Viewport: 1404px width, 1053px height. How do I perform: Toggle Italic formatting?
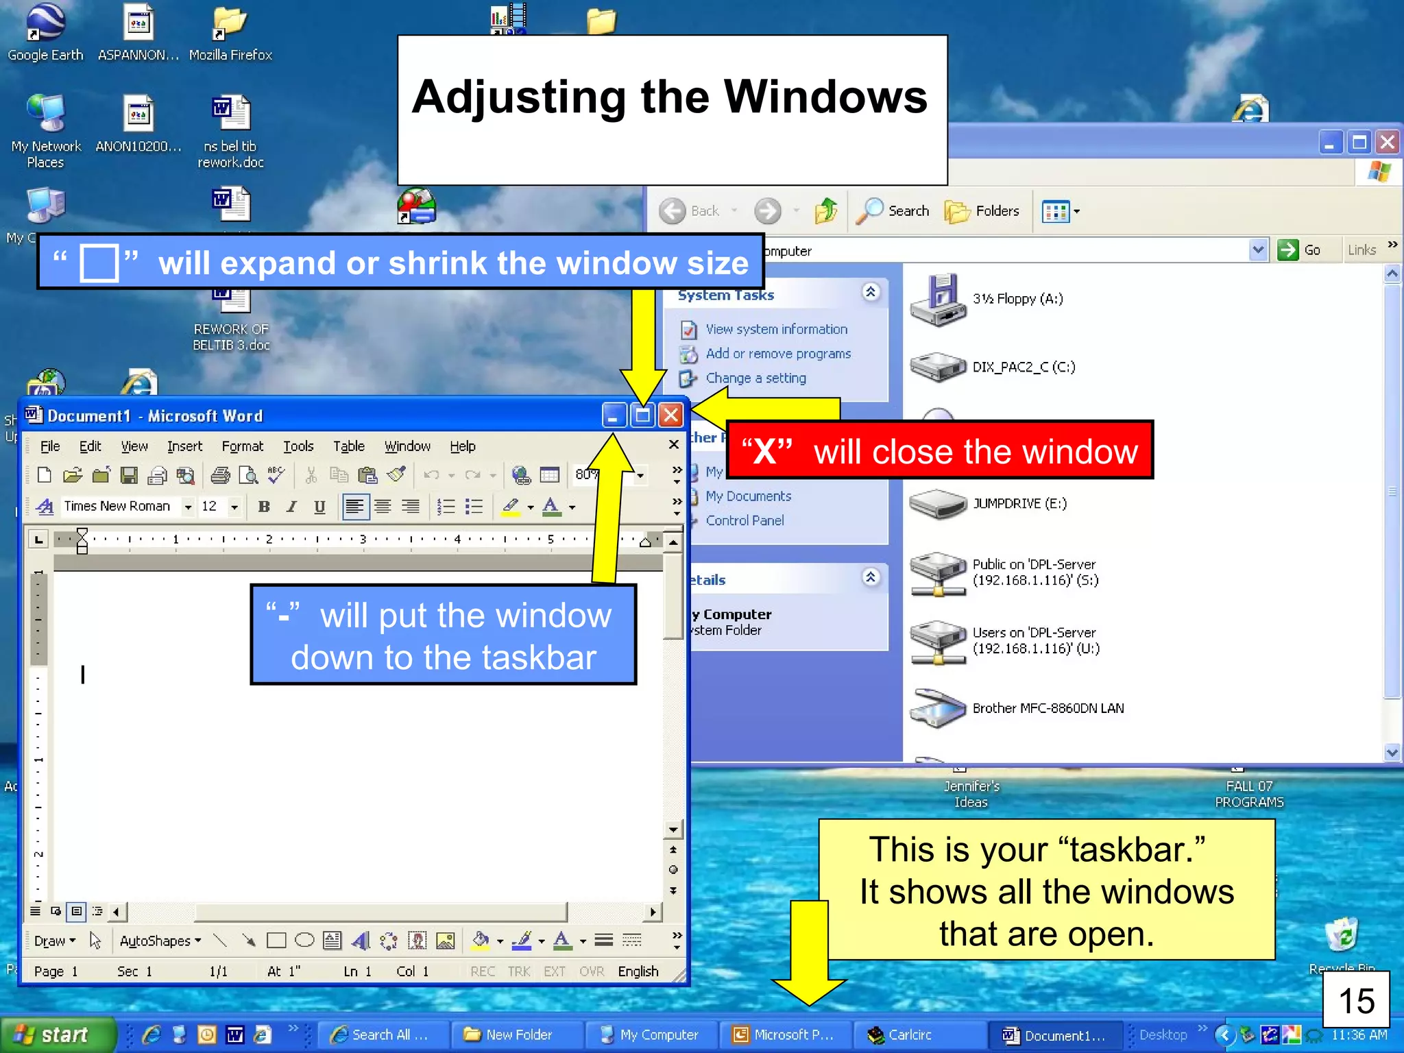(x=292, y=507)
